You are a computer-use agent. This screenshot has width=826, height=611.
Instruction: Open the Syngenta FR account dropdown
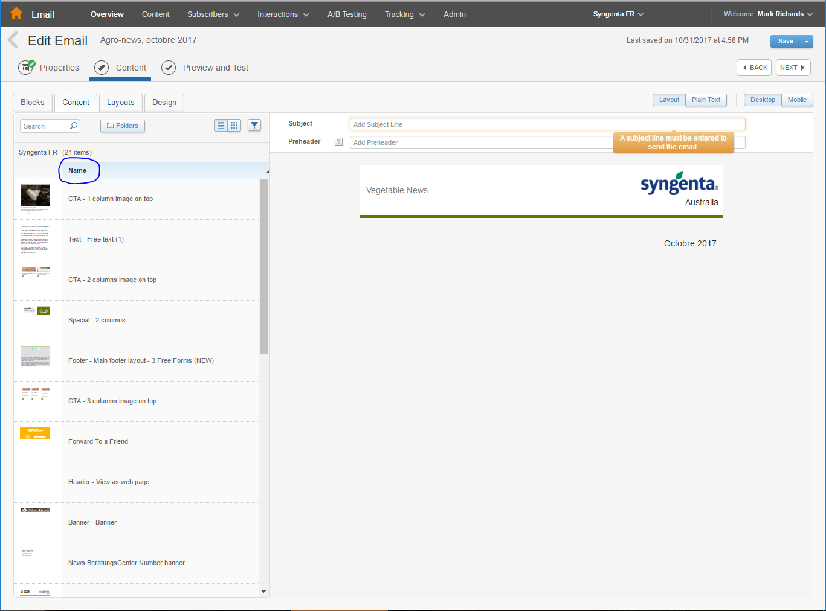coord(618,14)
